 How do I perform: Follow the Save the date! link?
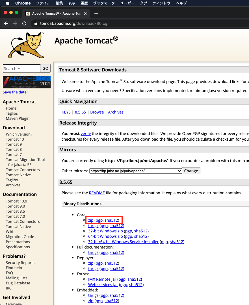tap(15, 92)
